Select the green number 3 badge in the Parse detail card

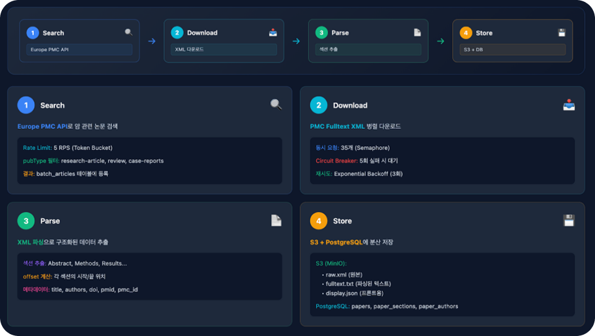26,221
